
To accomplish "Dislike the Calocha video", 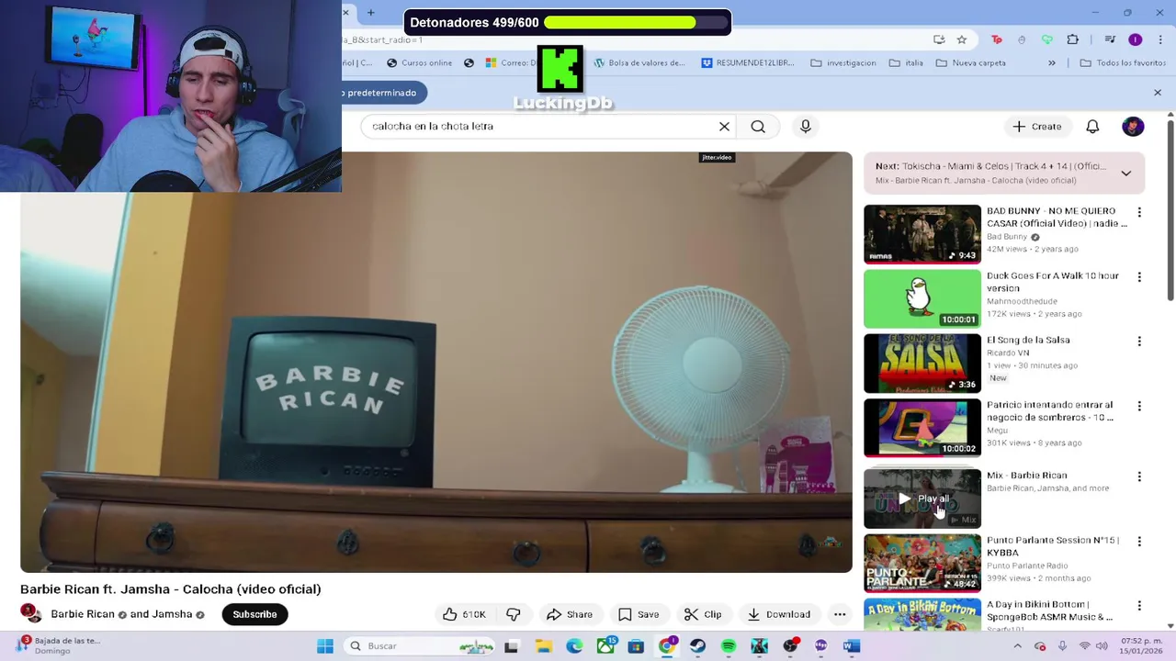I will click(x=514, y=614).
